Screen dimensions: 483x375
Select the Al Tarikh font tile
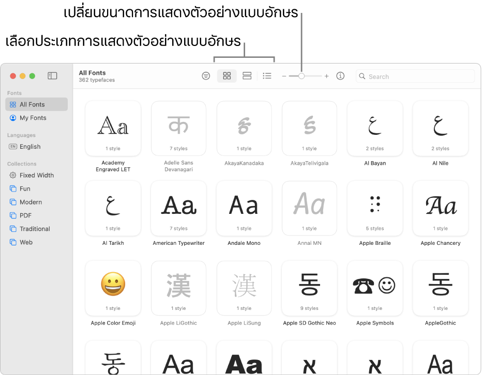coord(113,209)
